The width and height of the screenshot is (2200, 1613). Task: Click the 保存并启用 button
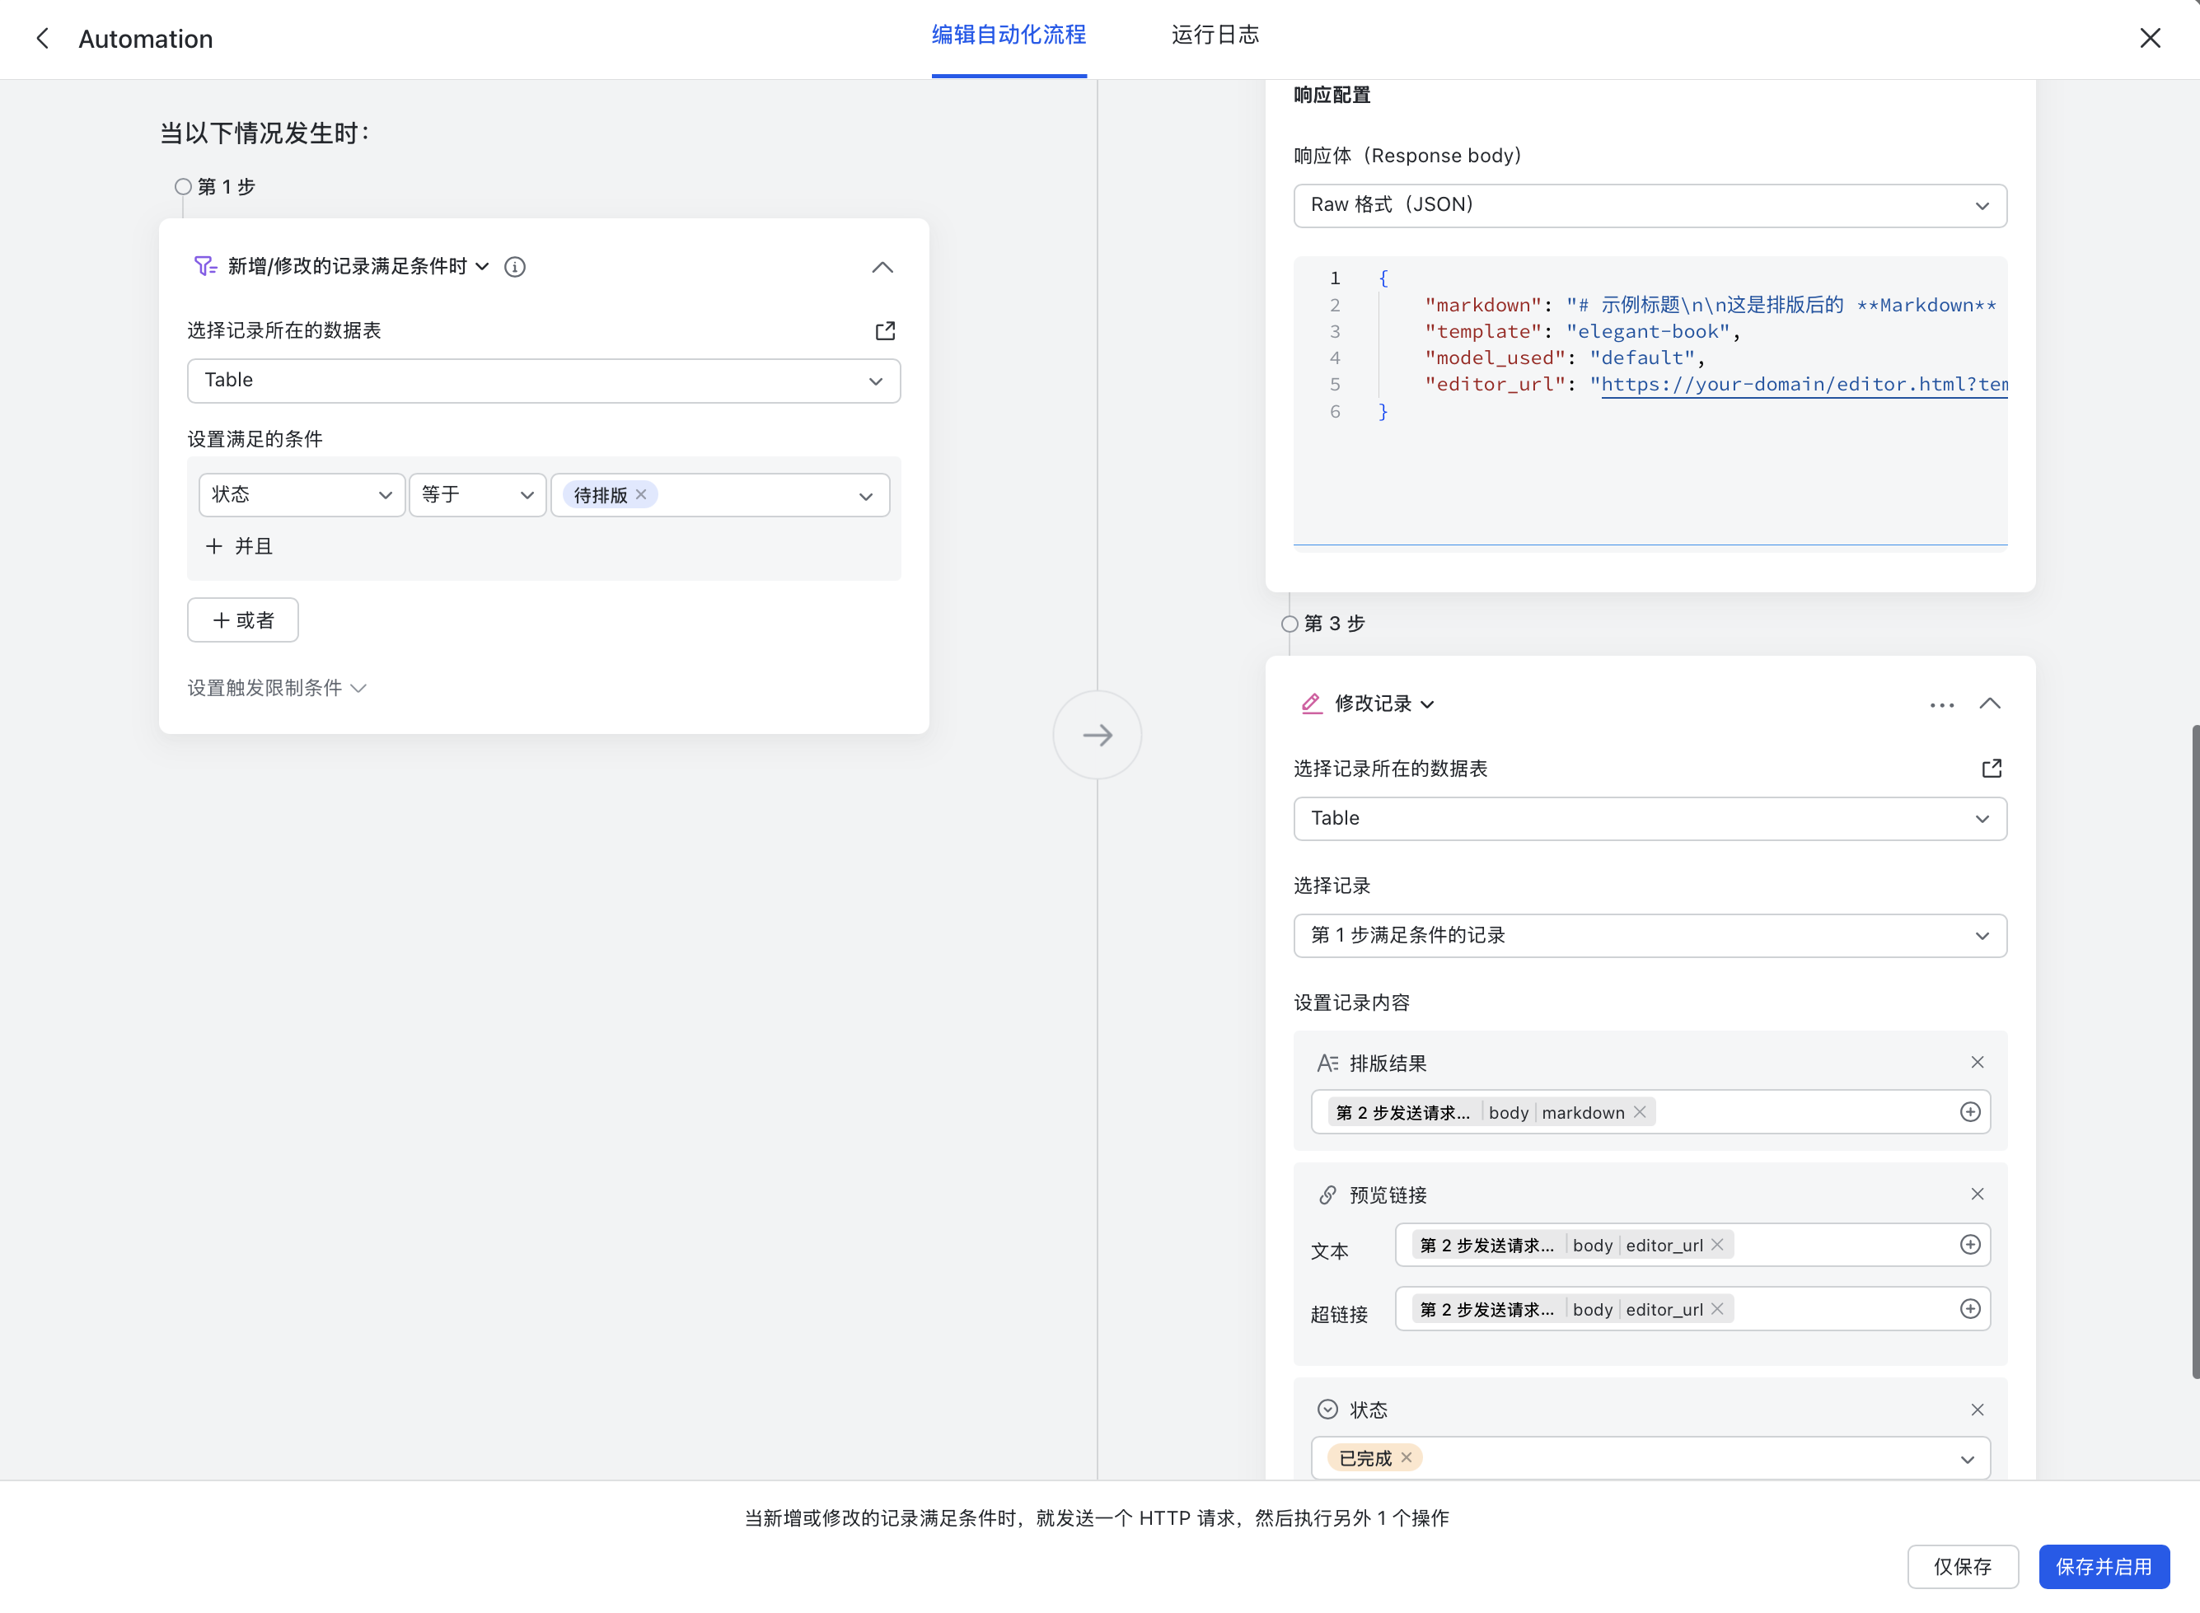[2104, 1566]
